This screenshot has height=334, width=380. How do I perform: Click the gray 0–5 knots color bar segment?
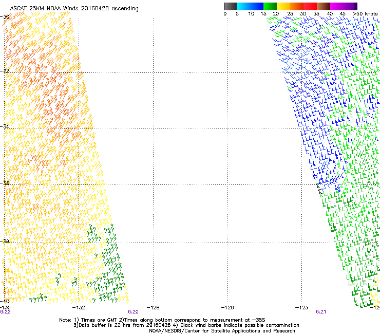pyautogui.click(x=230, y=6)
